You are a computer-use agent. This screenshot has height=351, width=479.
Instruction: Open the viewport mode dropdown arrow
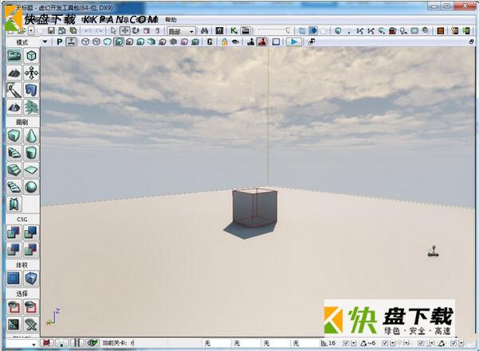point(45,41)
